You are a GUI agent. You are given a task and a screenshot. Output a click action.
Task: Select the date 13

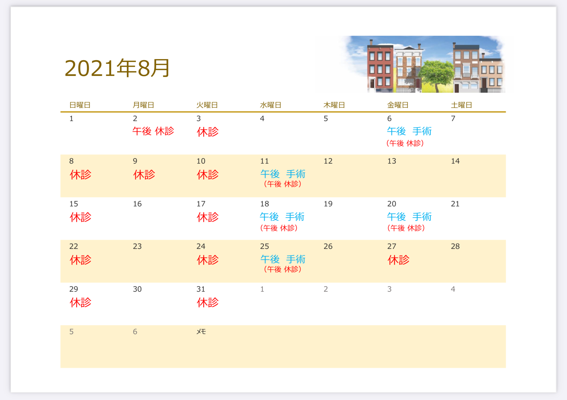click(x=392, y=161)
